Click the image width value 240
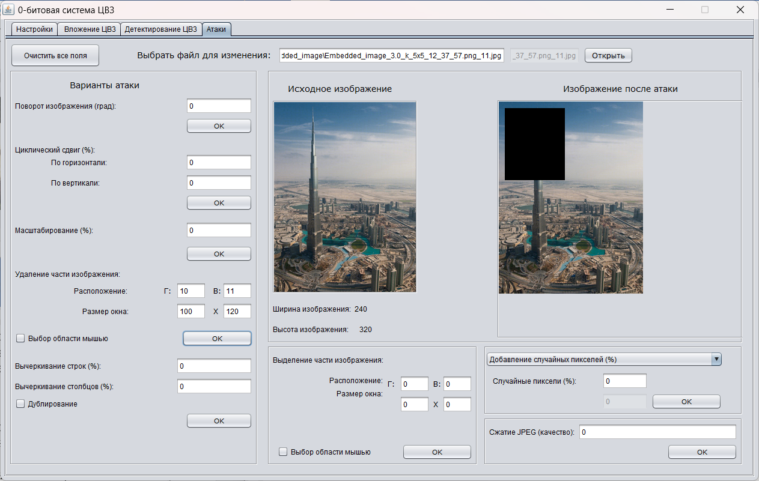This screenshot has width=759, height=481. [x=361, y=309]
